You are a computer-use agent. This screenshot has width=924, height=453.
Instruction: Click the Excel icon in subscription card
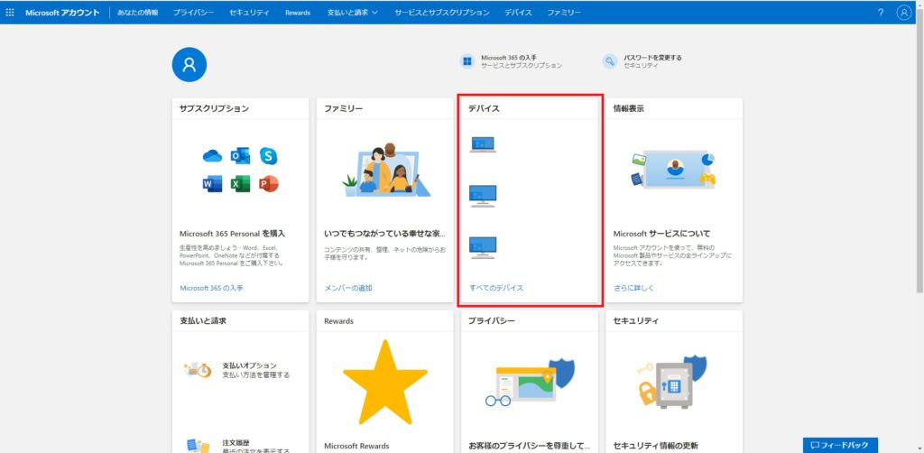click(x=240, y=184)
